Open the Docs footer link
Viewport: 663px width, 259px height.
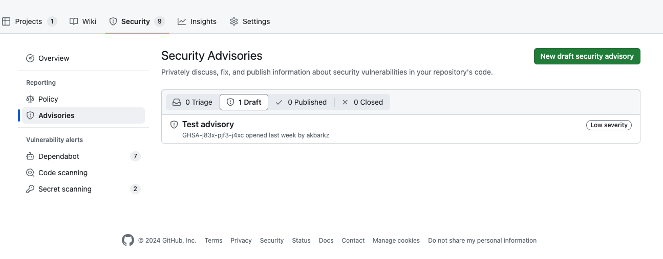[x=326, y=241]
